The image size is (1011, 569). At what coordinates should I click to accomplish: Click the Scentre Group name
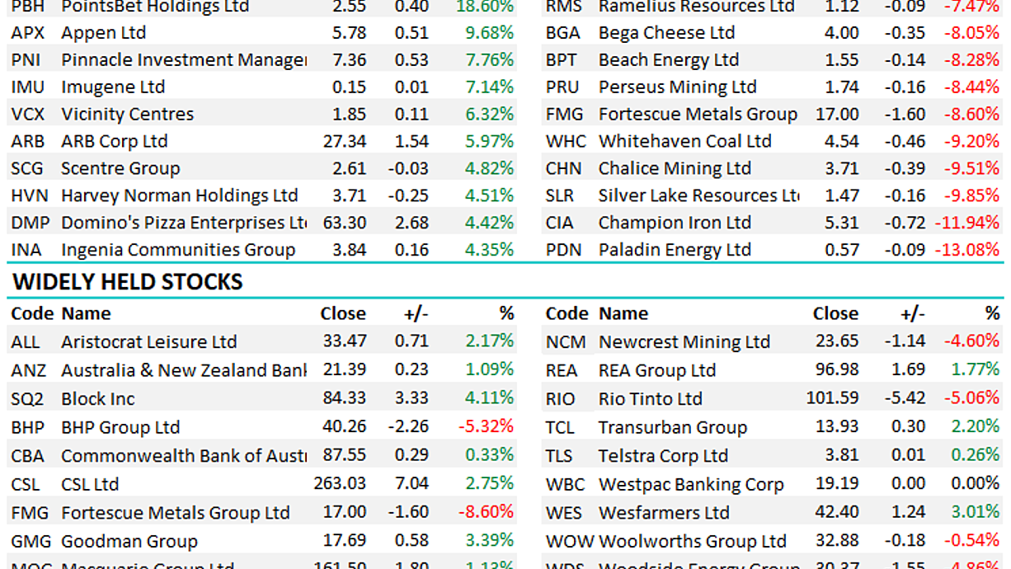[120, 169]
